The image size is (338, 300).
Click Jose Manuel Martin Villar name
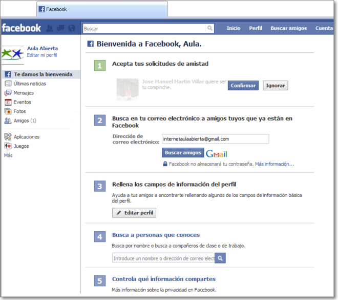[173, 82]
